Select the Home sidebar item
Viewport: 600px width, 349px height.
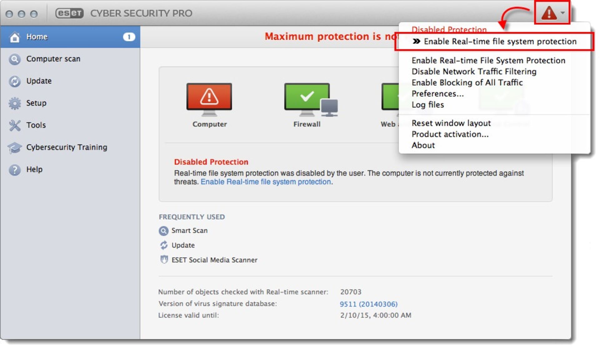70,37
